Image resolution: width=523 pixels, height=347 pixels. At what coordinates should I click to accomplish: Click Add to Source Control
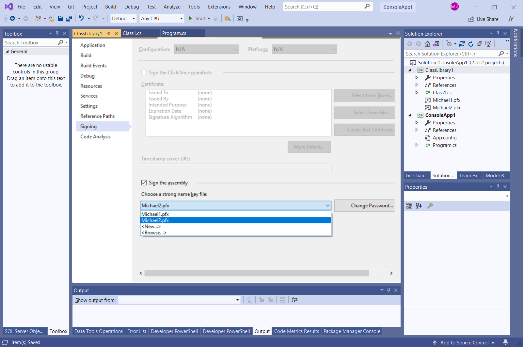(464, 342)
